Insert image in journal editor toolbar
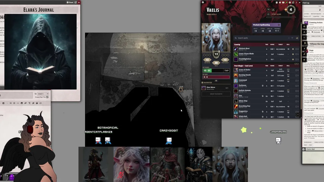The width and height of the screenshot is (324, 182). coord(22,103)
